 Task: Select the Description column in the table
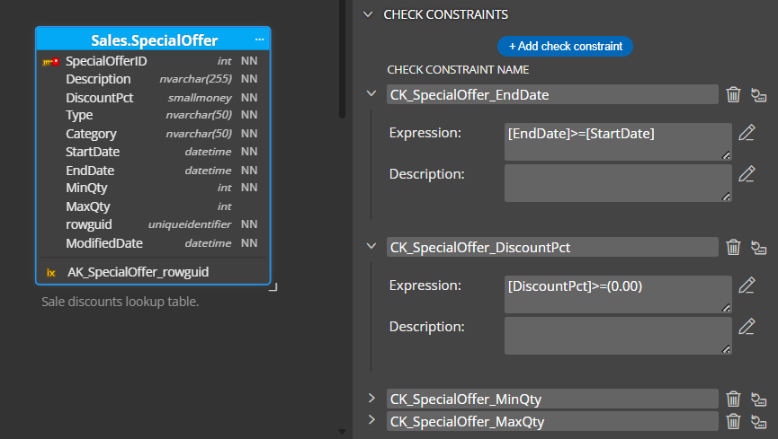coord(153,79)
